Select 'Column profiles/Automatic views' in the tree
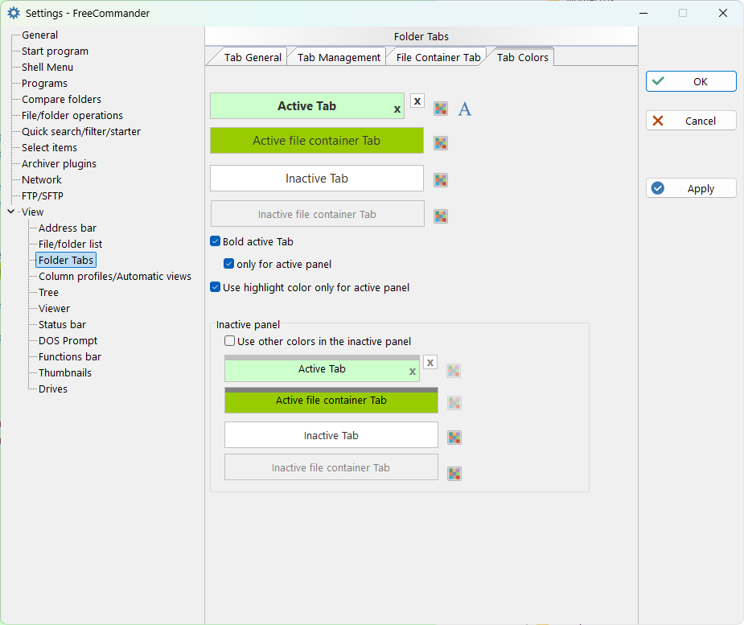The height and width of the screenshot is (625, 744). pyautogui.click(x=115, y=276)
